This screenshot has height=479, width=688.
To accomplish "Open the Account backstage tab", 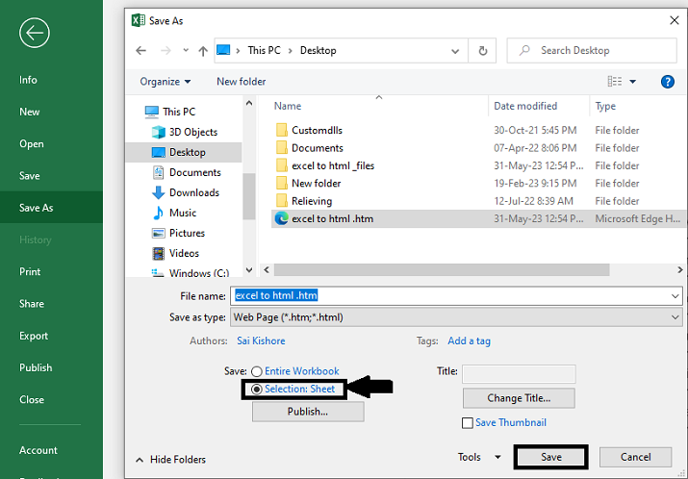I will [38, 450].
